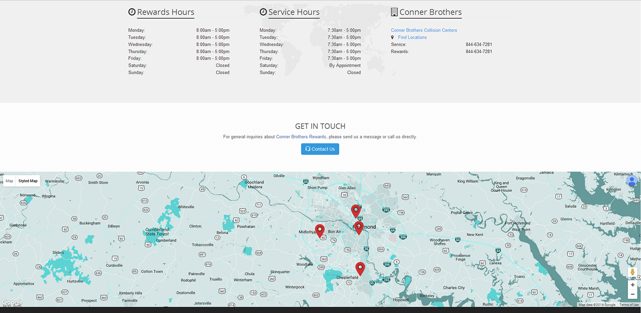
Task: Click the Kilmarnock label on the map
Action: pos(623,174)
